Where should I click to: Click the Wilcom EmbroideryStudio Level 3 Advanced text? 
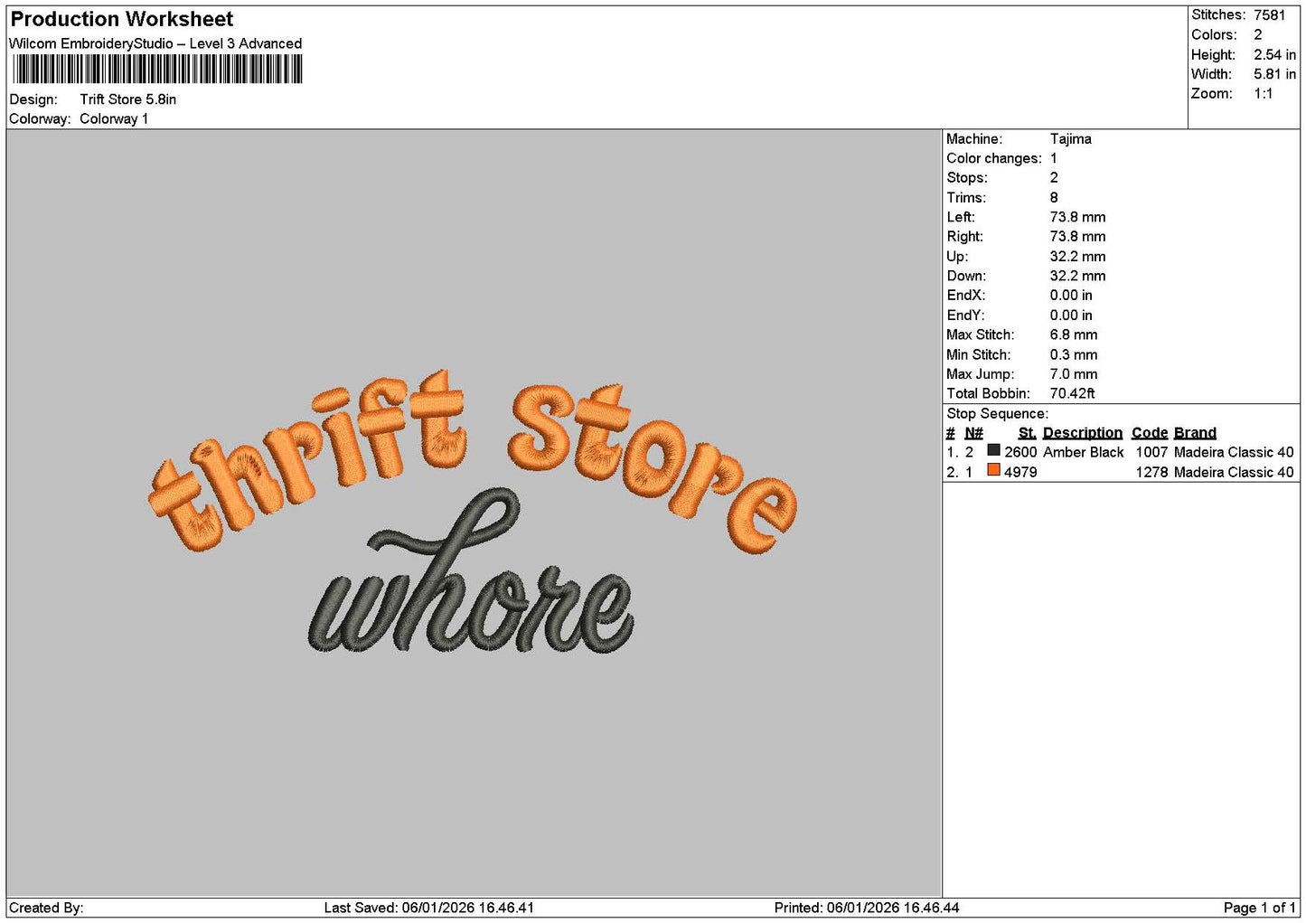(x=155, y=43)
